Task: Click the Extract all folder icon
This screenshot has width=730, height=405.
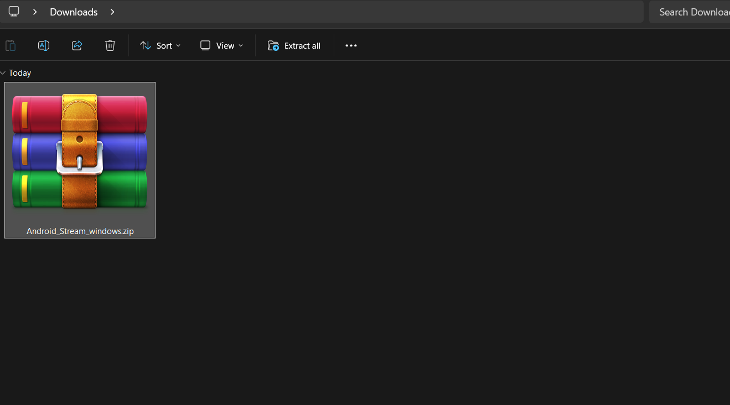Action: click(273, 46)
